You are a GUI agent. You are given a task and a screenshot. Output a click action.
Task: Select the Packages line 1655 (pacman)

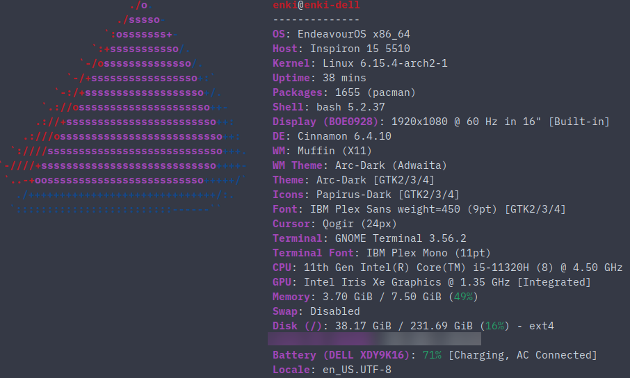(x=344, y=92)
